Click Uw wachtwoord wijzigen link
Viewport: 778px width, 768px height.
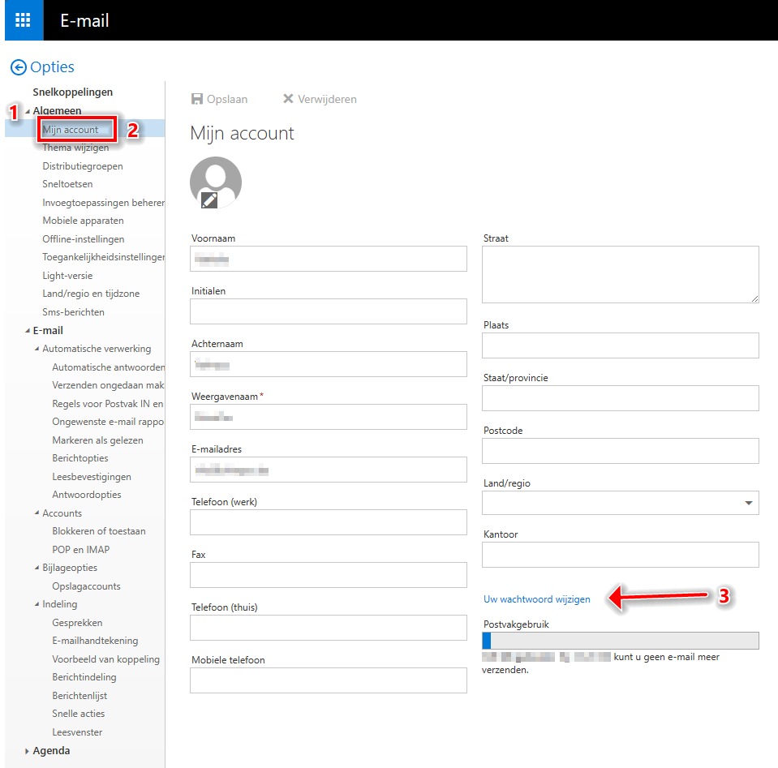pos(537,599)
